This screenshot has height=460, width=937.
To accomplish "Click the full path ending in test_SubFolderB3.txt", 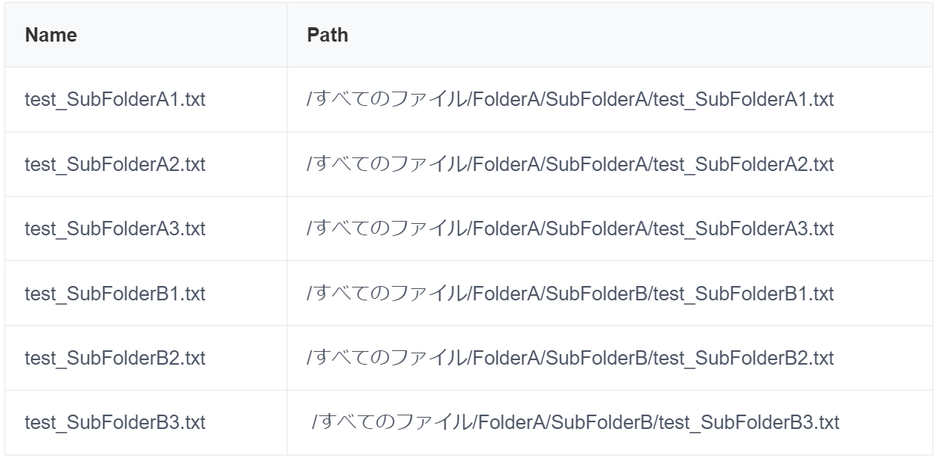I will [576, 422].
